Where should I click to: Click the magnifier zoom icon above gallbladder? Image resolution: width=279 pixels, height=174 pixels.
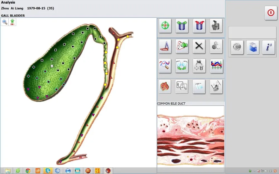5,22
